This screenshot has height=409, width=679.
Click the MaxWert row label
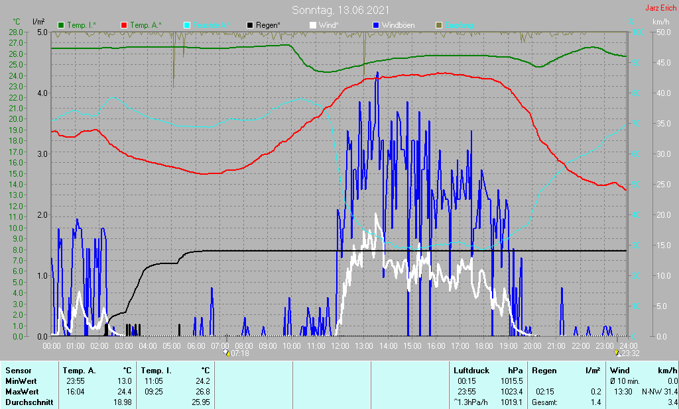pyautogui.click(x=22, y=392)
